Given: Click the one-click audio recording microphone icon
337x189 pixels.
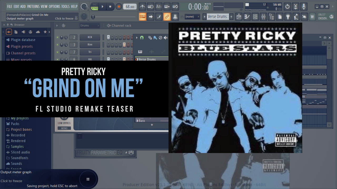Looking at the screenshot, I should click(304, 7).
